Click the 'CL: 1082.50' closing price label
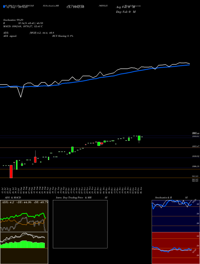The height and width of the screenshot is (264, 200). [x=76, y=7]
